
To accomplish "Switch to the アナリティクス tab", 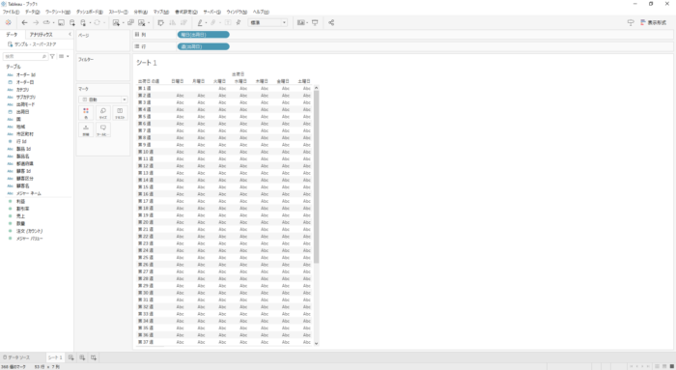I will [x=41, y=35].
